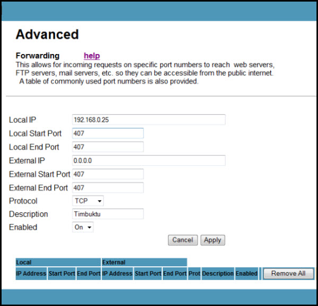Screen dimensions: 318x306
Task: Click the Enabled column header in table
Action: point(246,274)
